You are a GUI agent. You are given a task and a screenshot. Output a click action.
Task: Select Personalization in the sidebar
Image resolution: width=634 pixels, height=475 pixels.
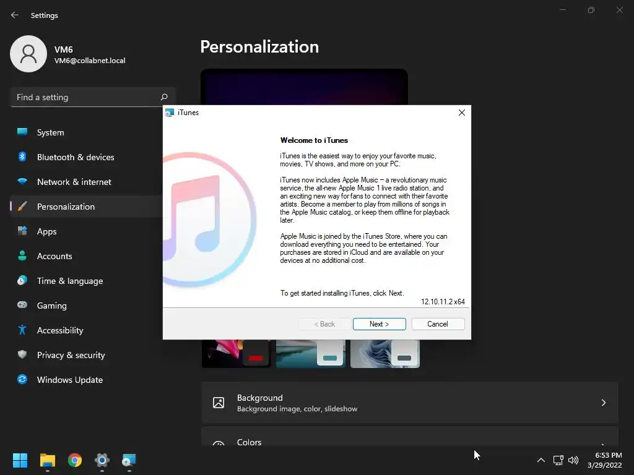click(x=87, y=207)
